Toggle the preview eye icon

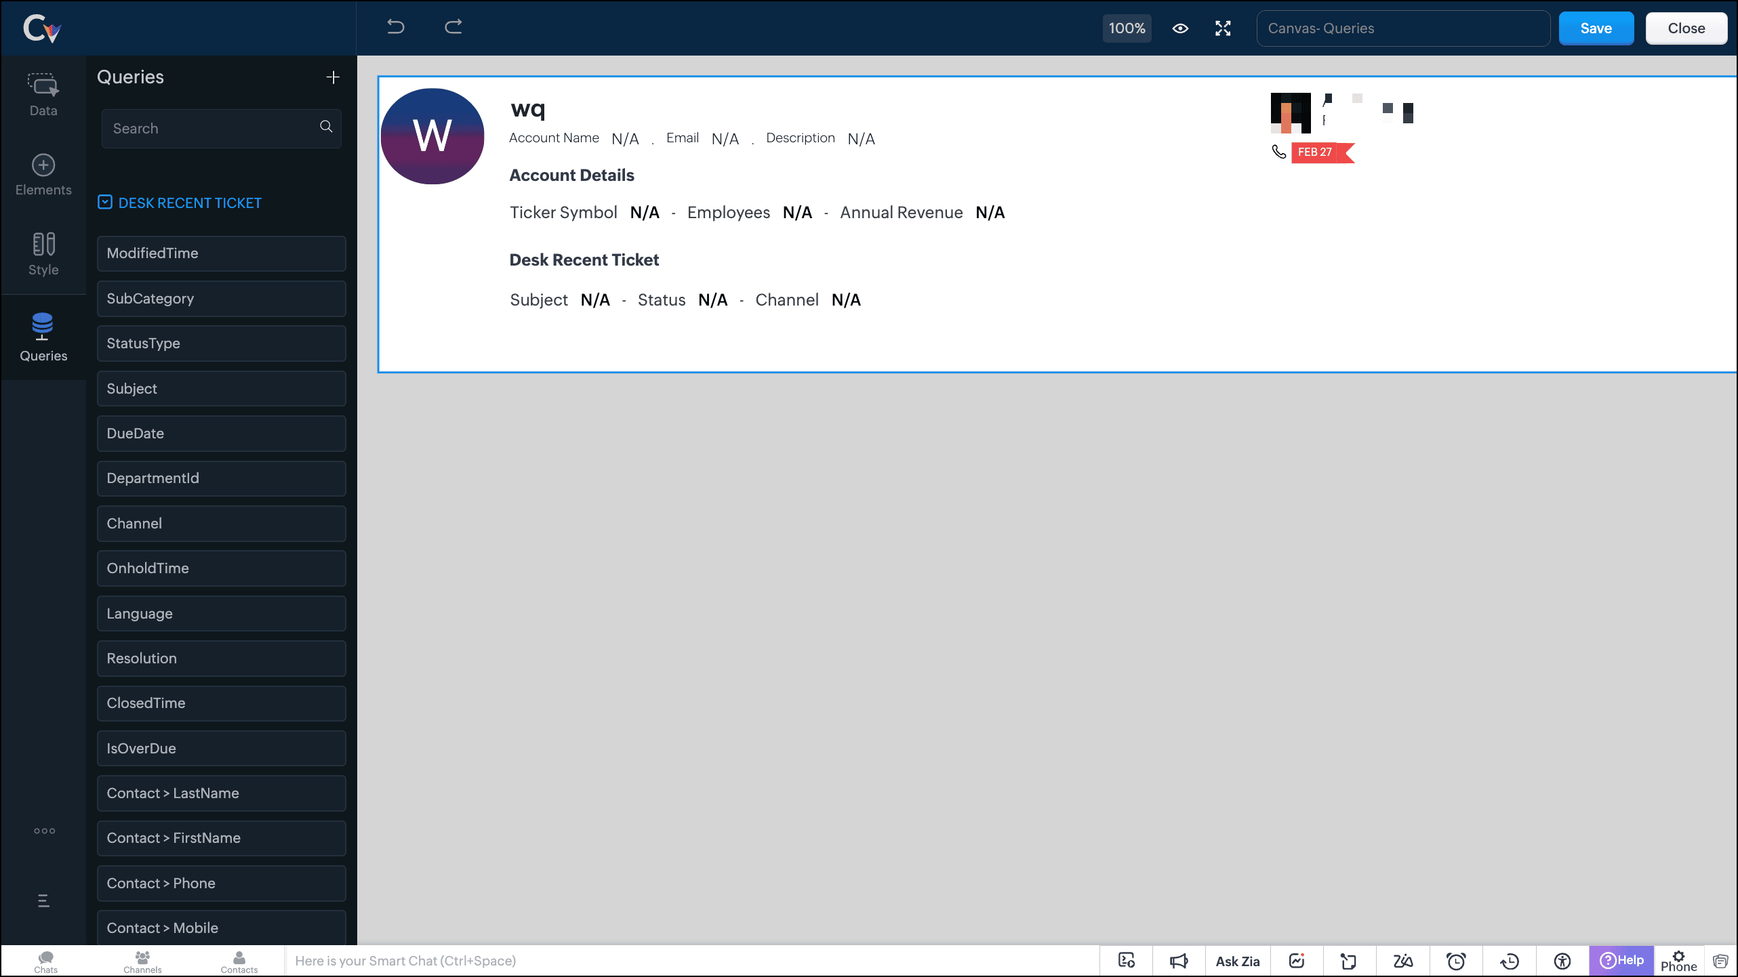(x=1180, y=28)
